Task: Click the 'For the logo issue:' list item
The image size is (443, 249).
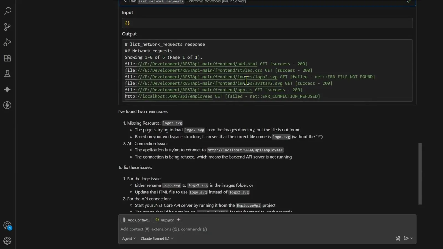Action: tap(144, 179)
